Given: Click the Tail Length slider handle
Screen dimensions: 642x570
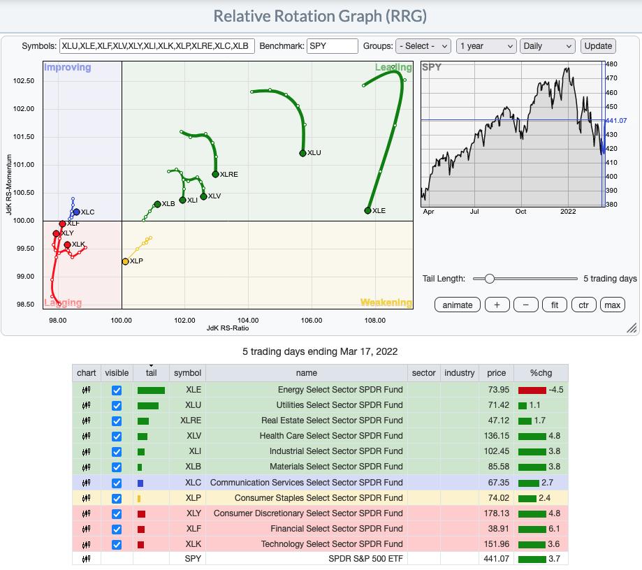Looking at the screenshot, I should coord(489,279).
